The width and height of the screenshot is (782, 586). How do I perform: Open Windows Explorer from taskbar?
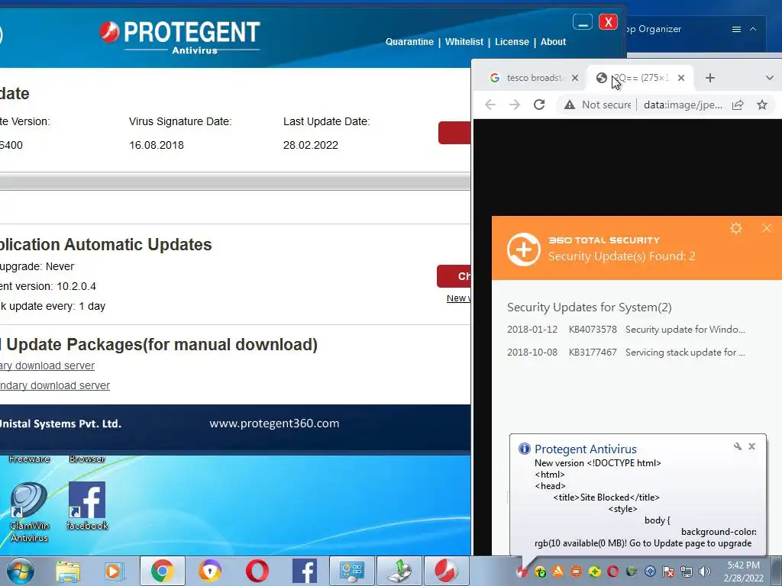click(68, 571)
